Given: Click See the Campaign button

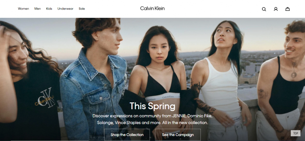Looking at the screenshot, I should [178, 134].
